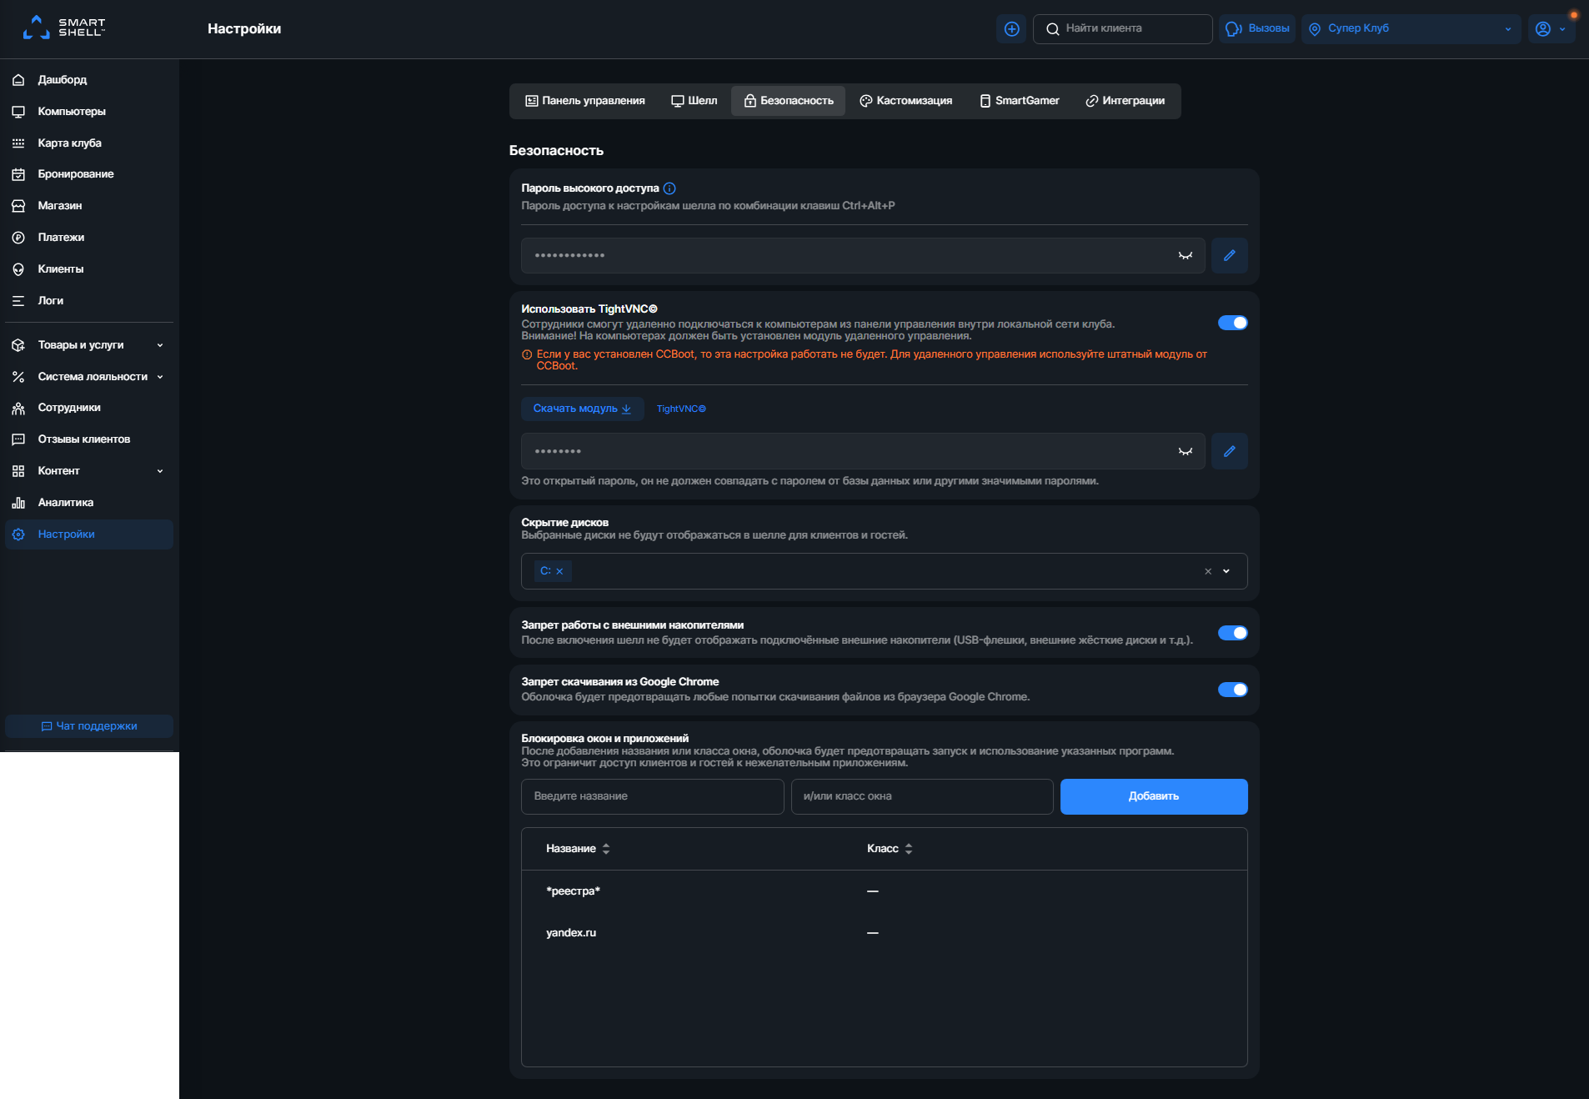Image resolution: width=1589 pixels, height=1099 pixels.
Task: Click the Введите название input field
Action: point(653,796)
